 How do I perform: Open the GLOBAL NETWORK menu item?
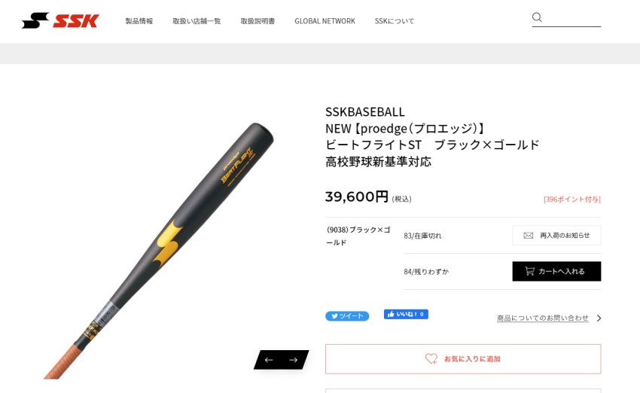coord(325,21)
